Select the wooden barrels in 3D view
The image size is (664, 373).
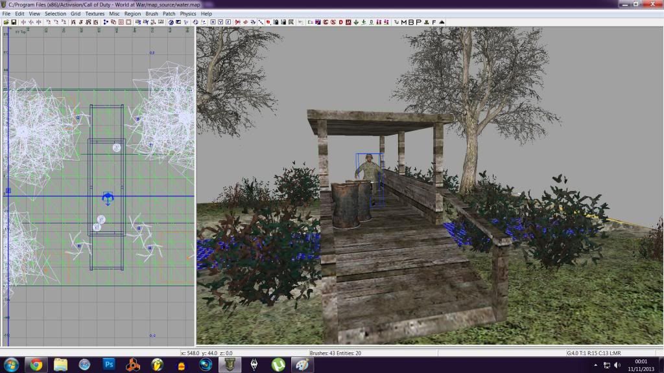(x=351, y=204)
